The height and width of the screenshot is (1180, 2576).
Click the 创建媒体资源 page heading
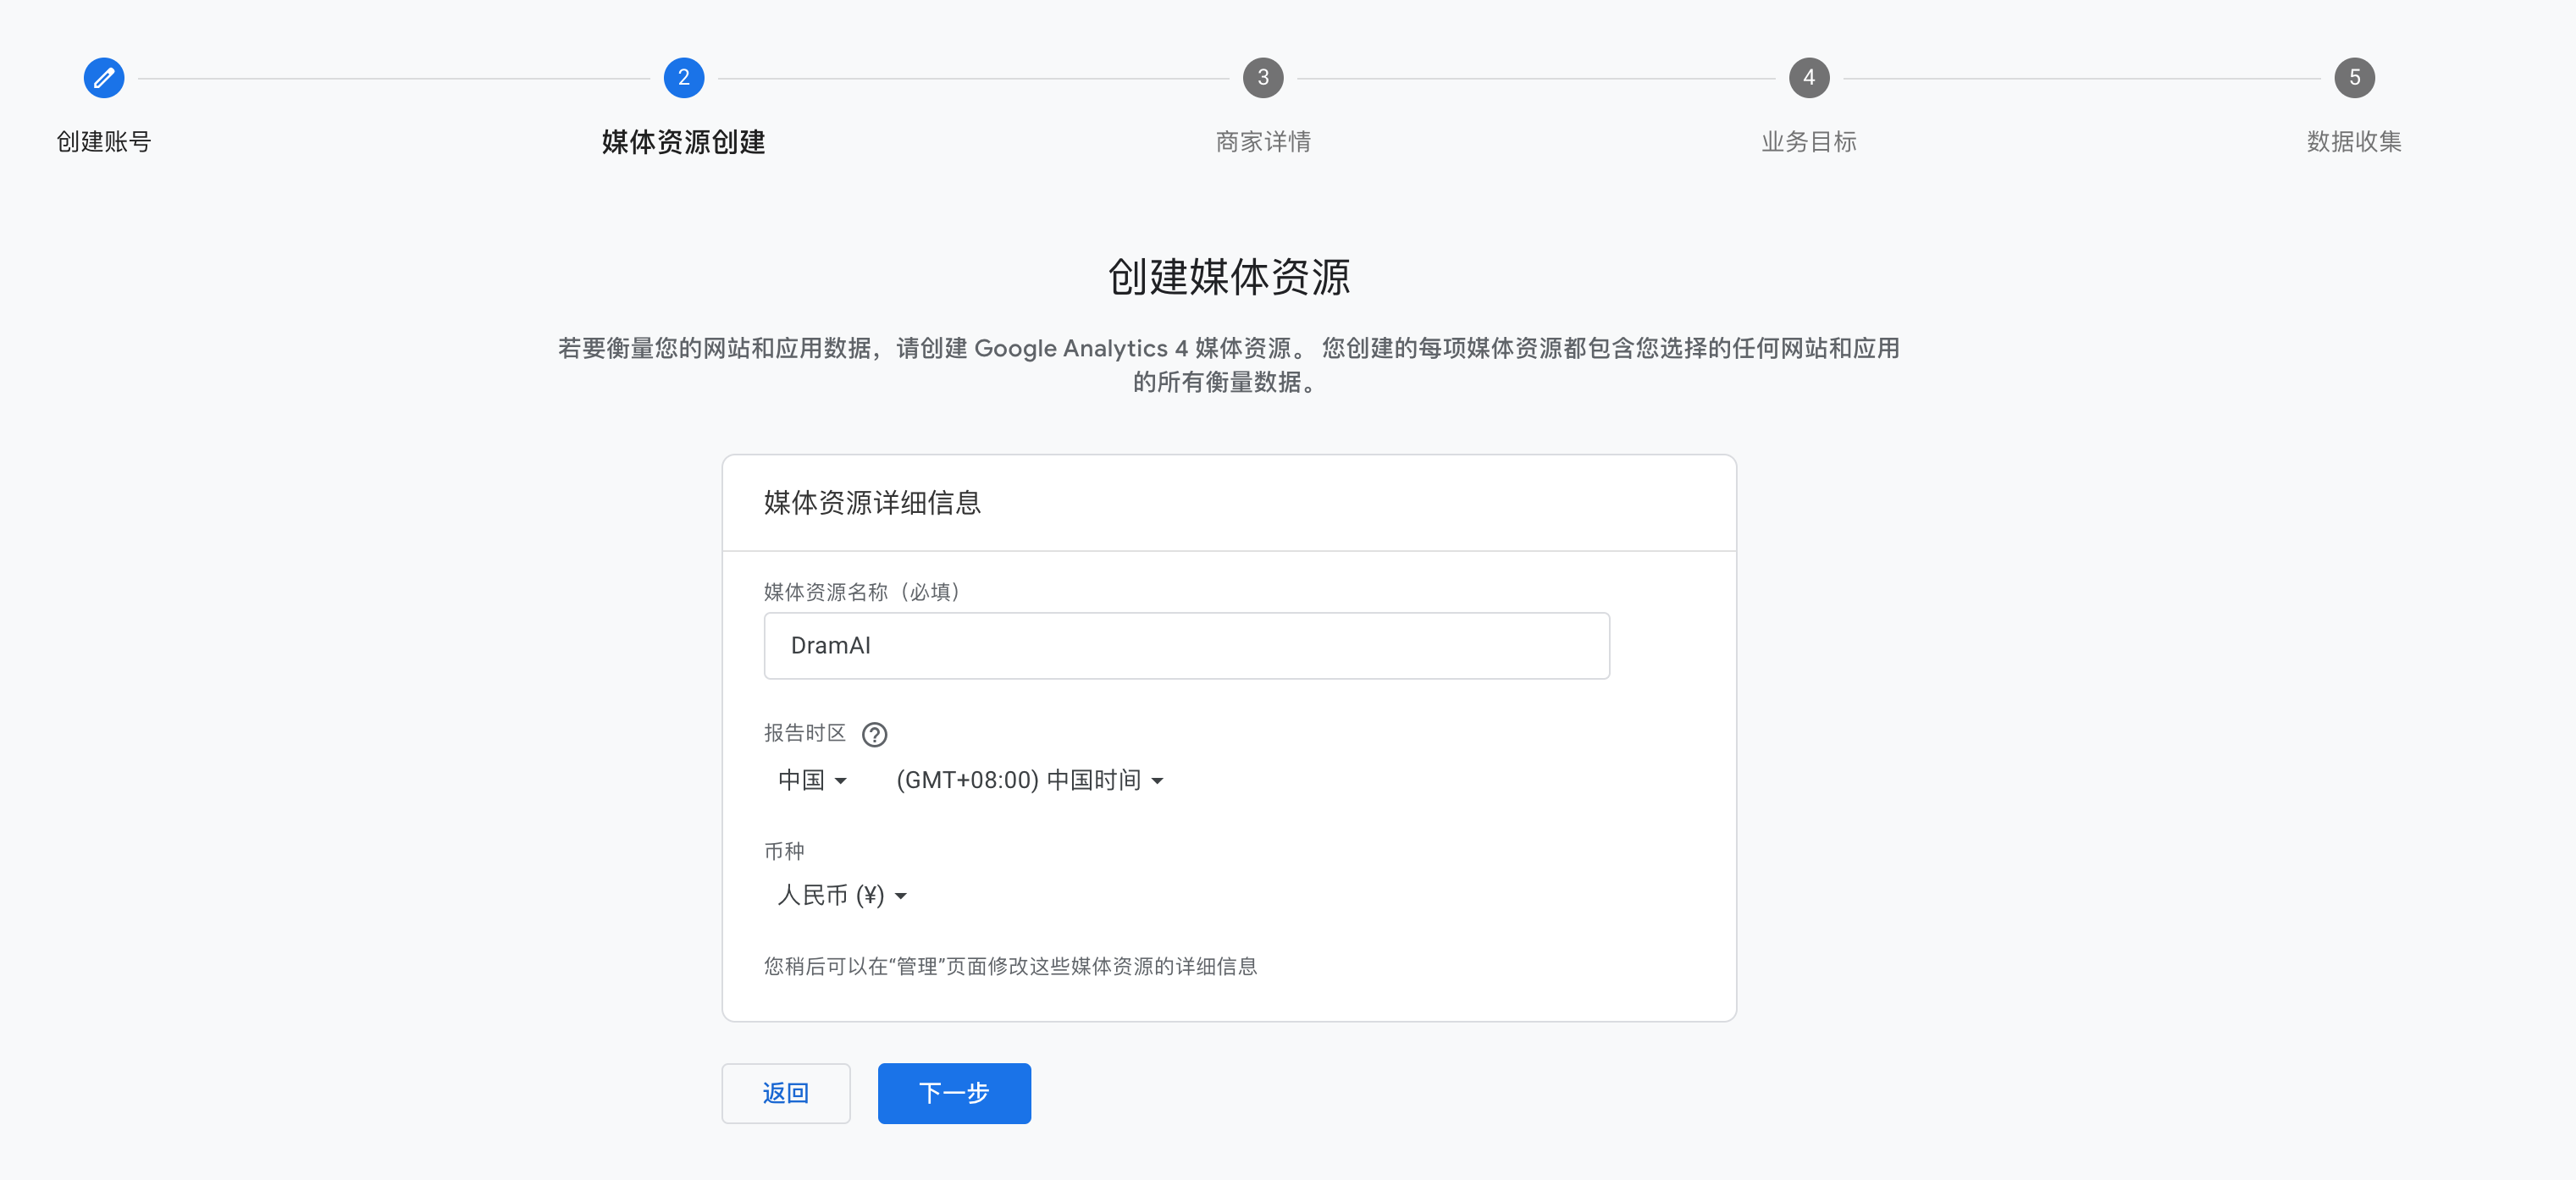[x=1228, y=277]
